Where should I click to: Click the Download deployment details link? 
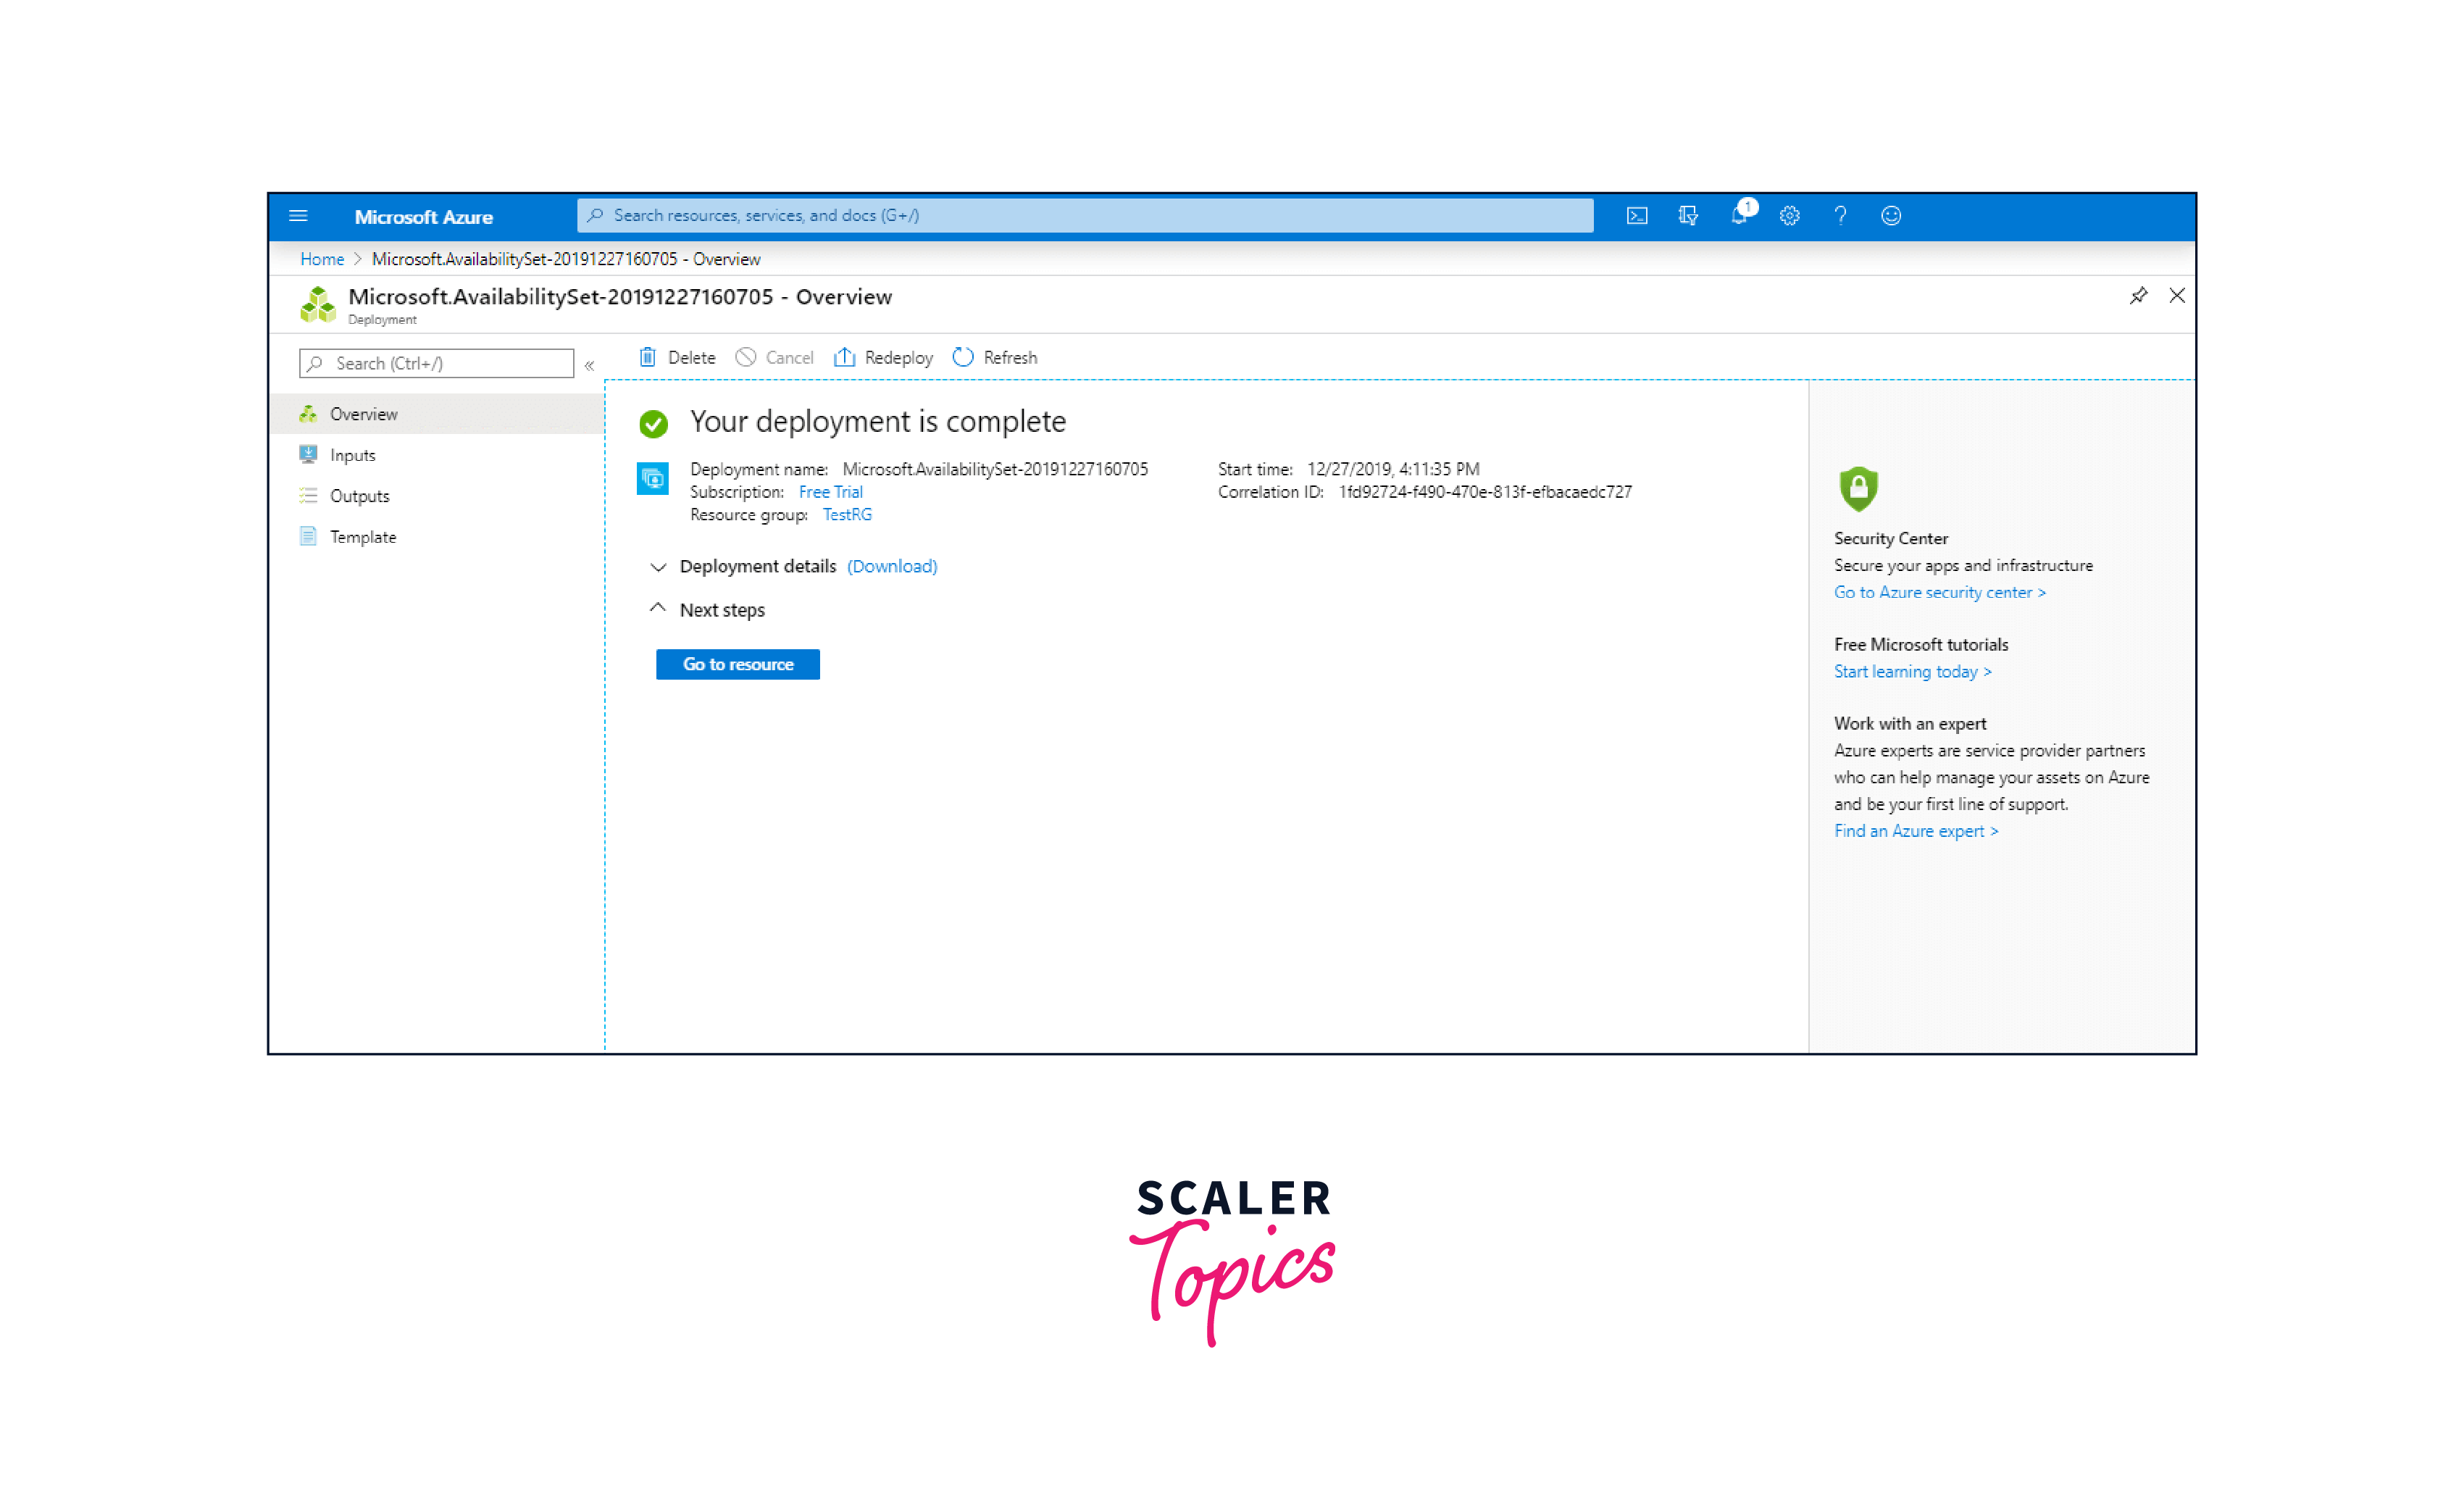(x=892, y=567)
